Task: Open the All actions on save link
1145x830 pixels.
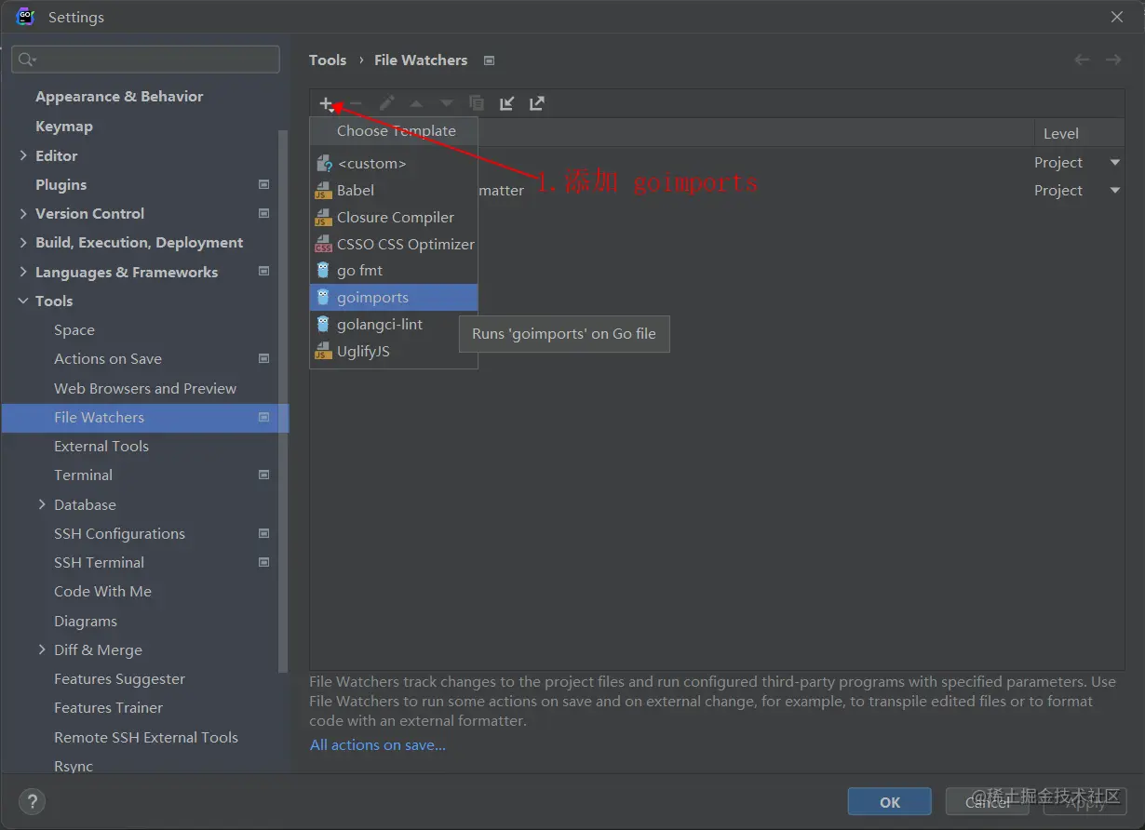Action: click(x=378, y=745)
